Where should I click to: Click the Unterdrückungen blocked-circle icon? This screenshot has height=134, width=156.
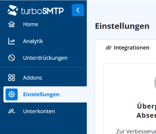(12, 58)
